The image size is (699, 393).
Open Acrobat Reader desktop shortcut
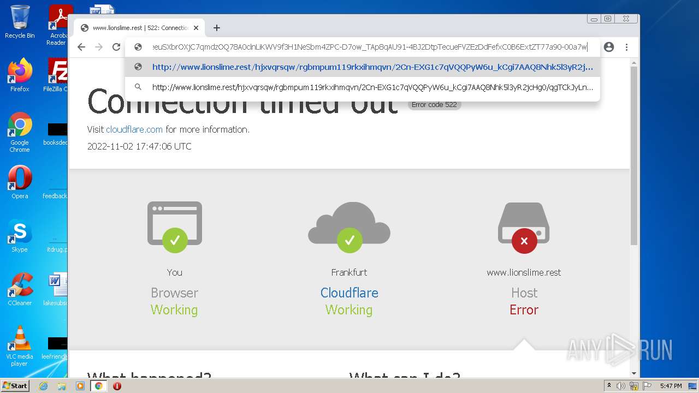point(58,25)
